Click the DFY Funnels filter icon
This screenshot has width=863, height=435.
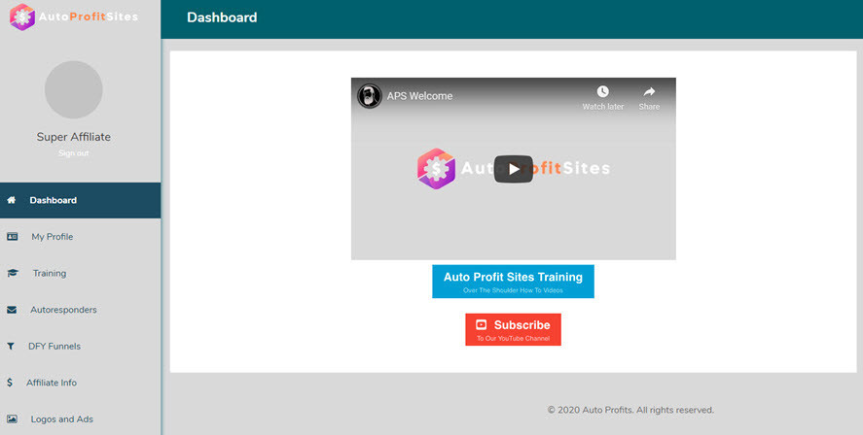(x=11, y=346)
